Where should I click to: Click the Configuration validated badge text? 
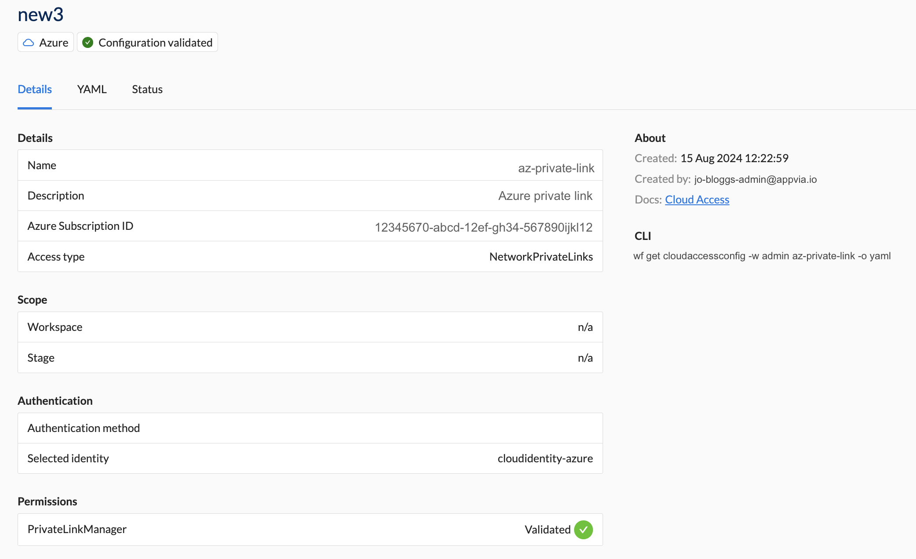[x=155, y=43]
